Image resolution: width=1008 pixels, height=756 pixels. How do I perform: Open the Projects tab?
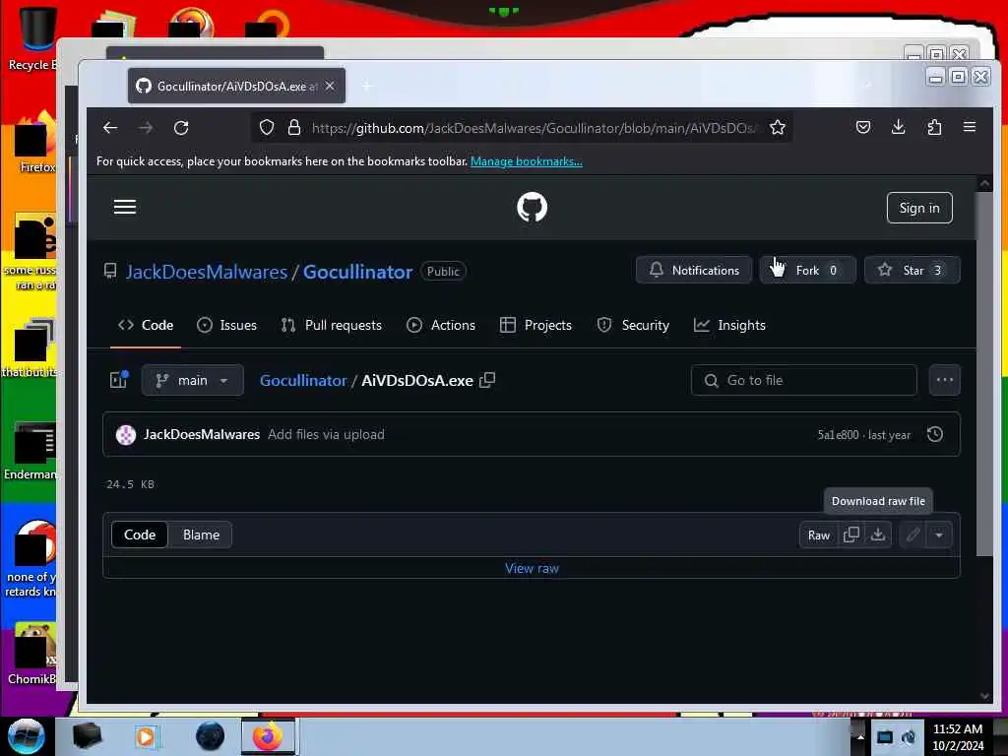pos(535,325)
